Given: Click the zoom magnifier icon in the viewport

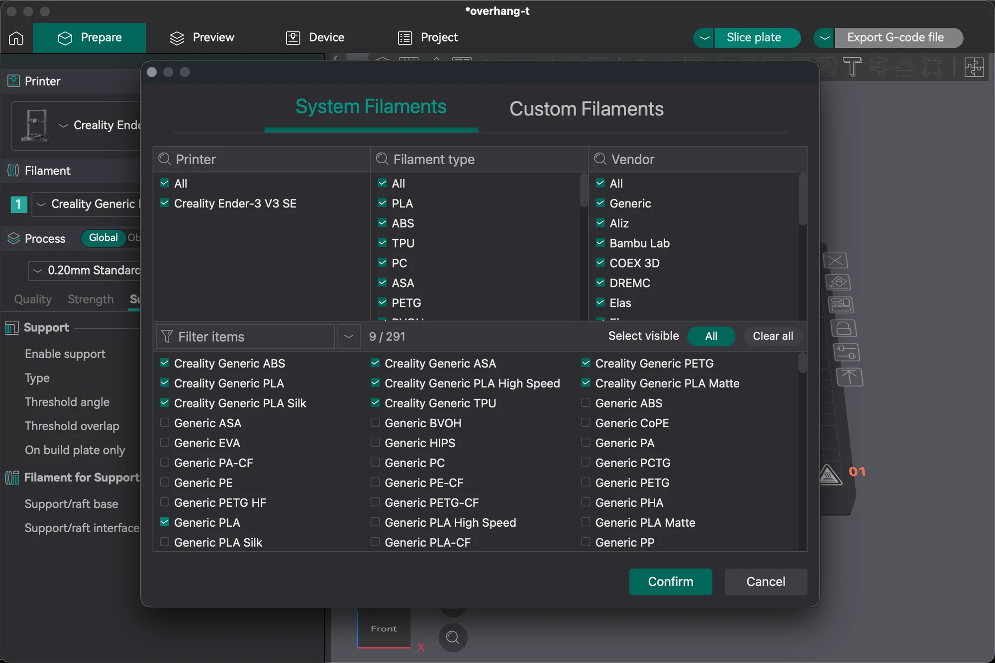Looking at the screenshot, I should pos(453,637).
